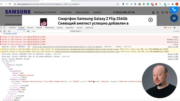Open the include.preload.js.map extension link
Image resolution: width=180 pixels, height=101 pixels.
coord(87,49)
